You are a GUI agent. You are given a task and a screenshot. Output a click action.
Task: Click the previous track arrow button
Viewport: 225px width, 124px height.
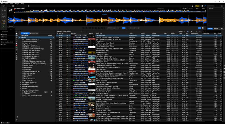(3, 10)
